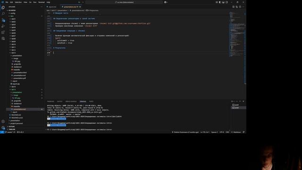Close the bottom terminal panel

(243, 101)
